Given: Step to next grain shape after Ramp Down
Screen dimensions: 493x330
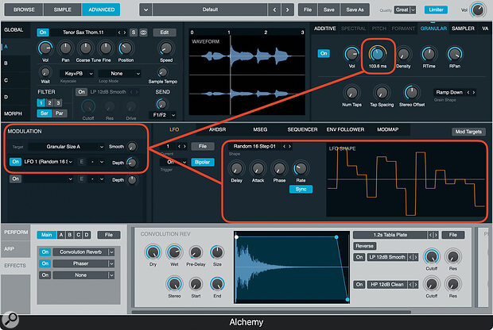Looking at the screenshot, I should [x=473, y=92].
